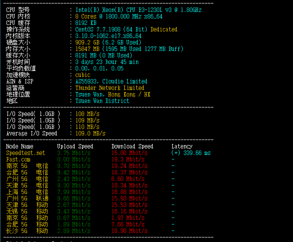The width and height of the screenshot is (293, 242).
Task: Click the 'Fast.com' node name
Action: [18, 159]
